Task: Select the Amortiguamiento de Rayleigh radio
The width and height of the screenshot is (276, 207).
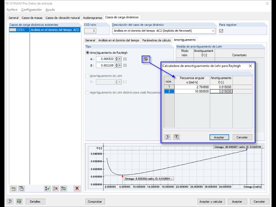Action: coord(88,53)
